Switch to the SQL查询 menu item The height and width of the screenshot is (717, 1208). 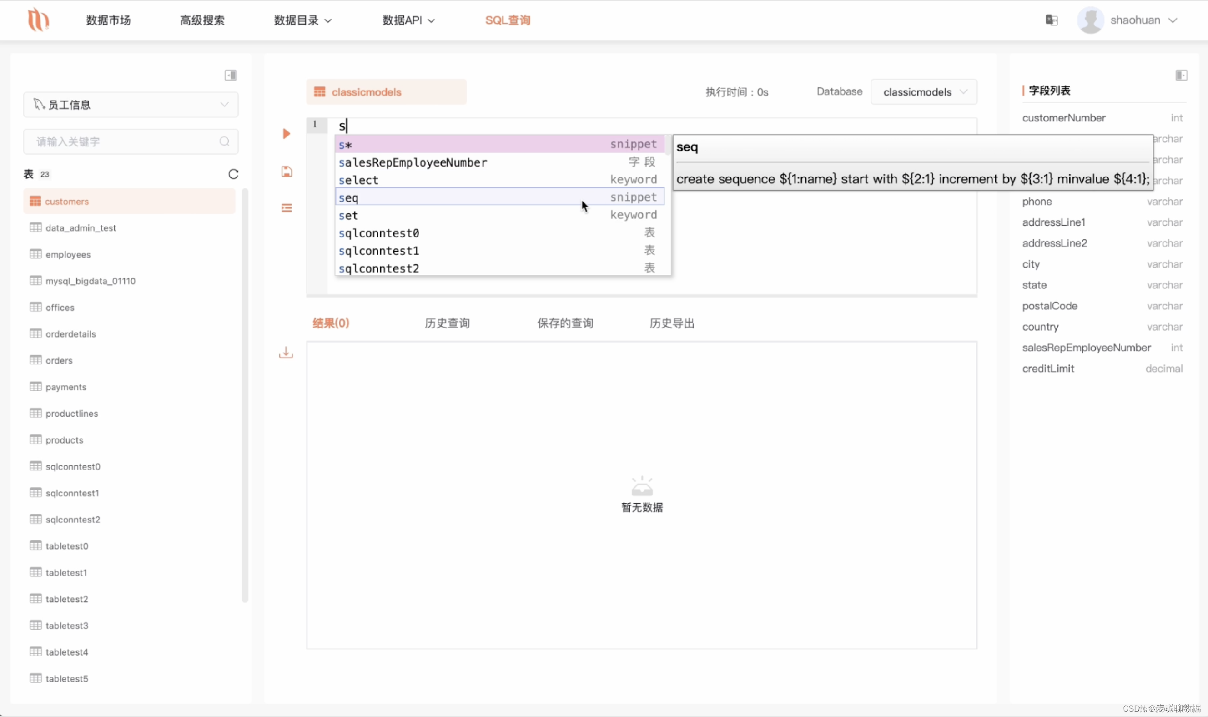(507, 20)
